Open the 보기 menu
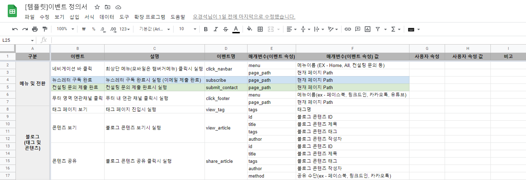This screenshot has height=180, width=526. [x=60, y=17]
